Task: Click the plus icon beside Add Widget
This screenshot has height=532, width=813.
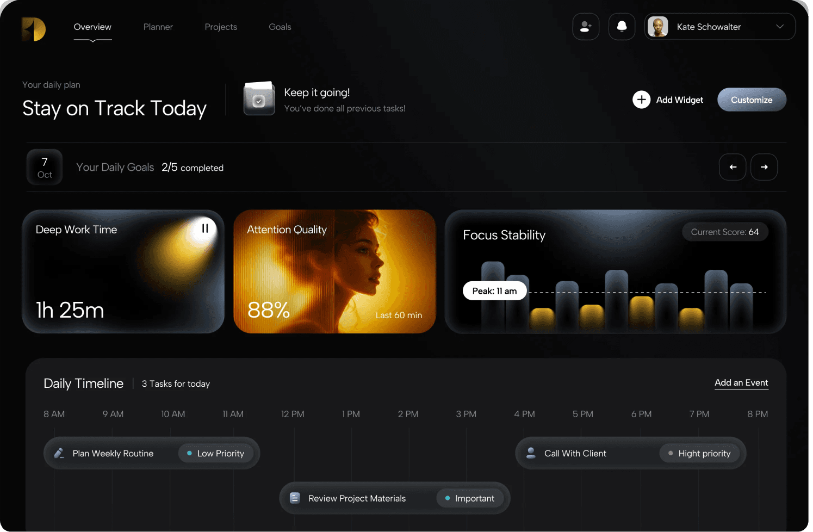Action: (x=642, y=100)
